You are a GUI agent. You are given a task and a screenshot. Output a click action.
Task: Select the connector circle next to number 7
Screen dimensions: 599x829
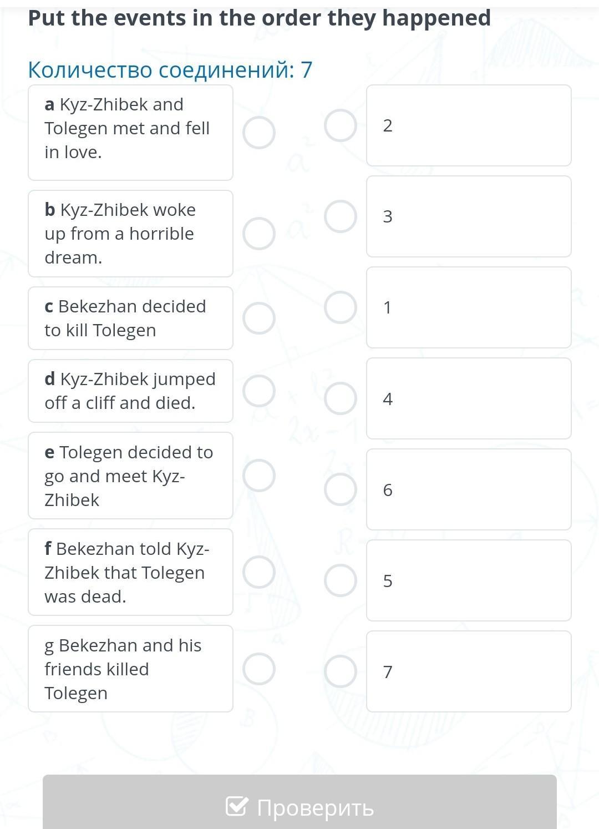coord(341,671)
